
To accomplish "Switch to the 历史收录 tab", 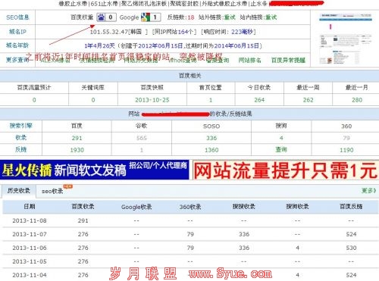I will pyautogui.click(x=19, y=191).
